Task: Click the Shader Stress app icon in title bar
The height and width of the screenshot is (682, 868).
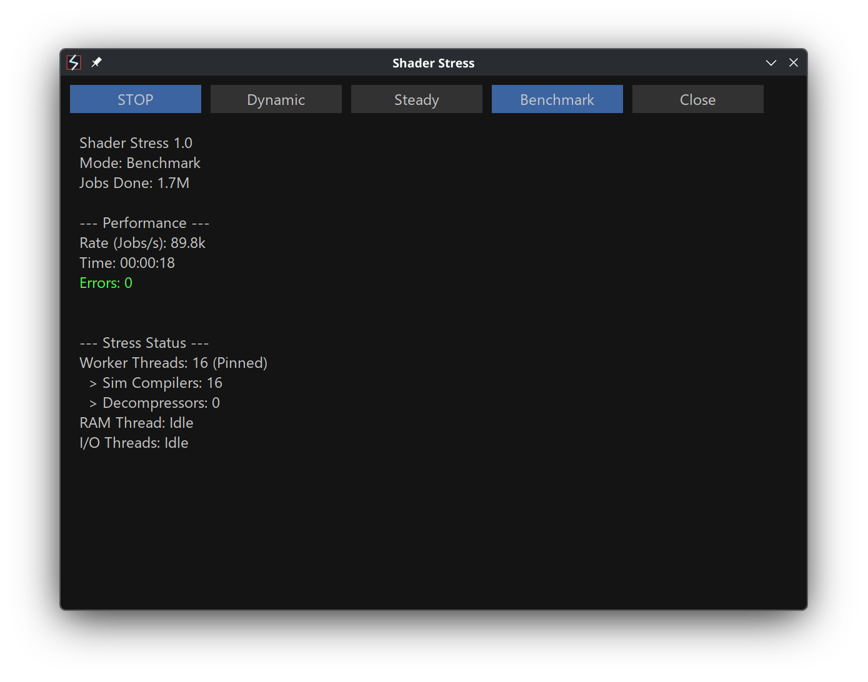Action: 74,62
